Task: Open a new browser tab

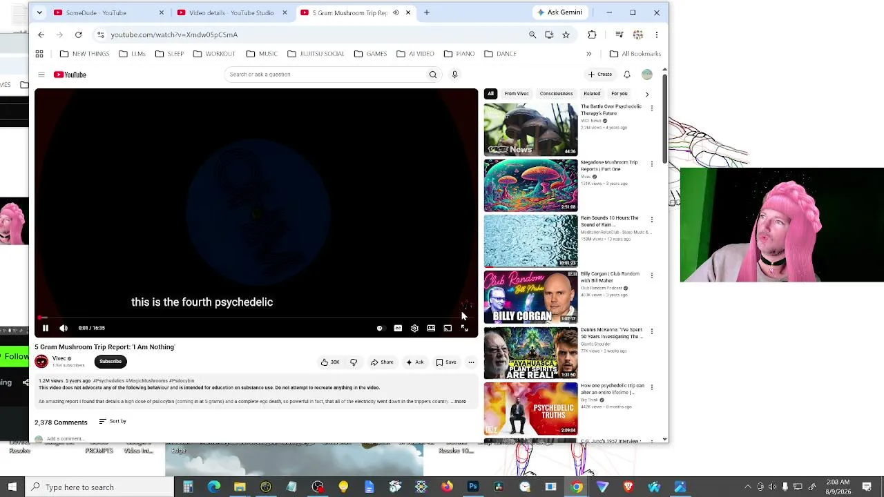Action: 427,12
